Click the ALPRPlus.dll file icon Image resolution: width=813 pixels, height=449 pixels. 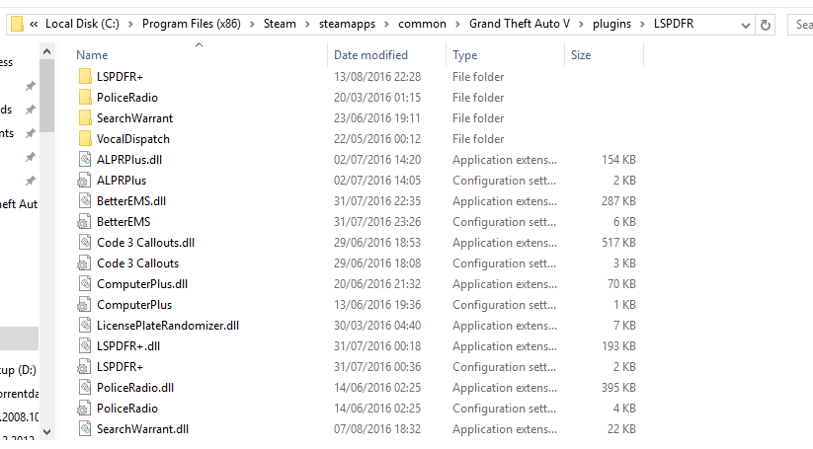pos(85,160)
